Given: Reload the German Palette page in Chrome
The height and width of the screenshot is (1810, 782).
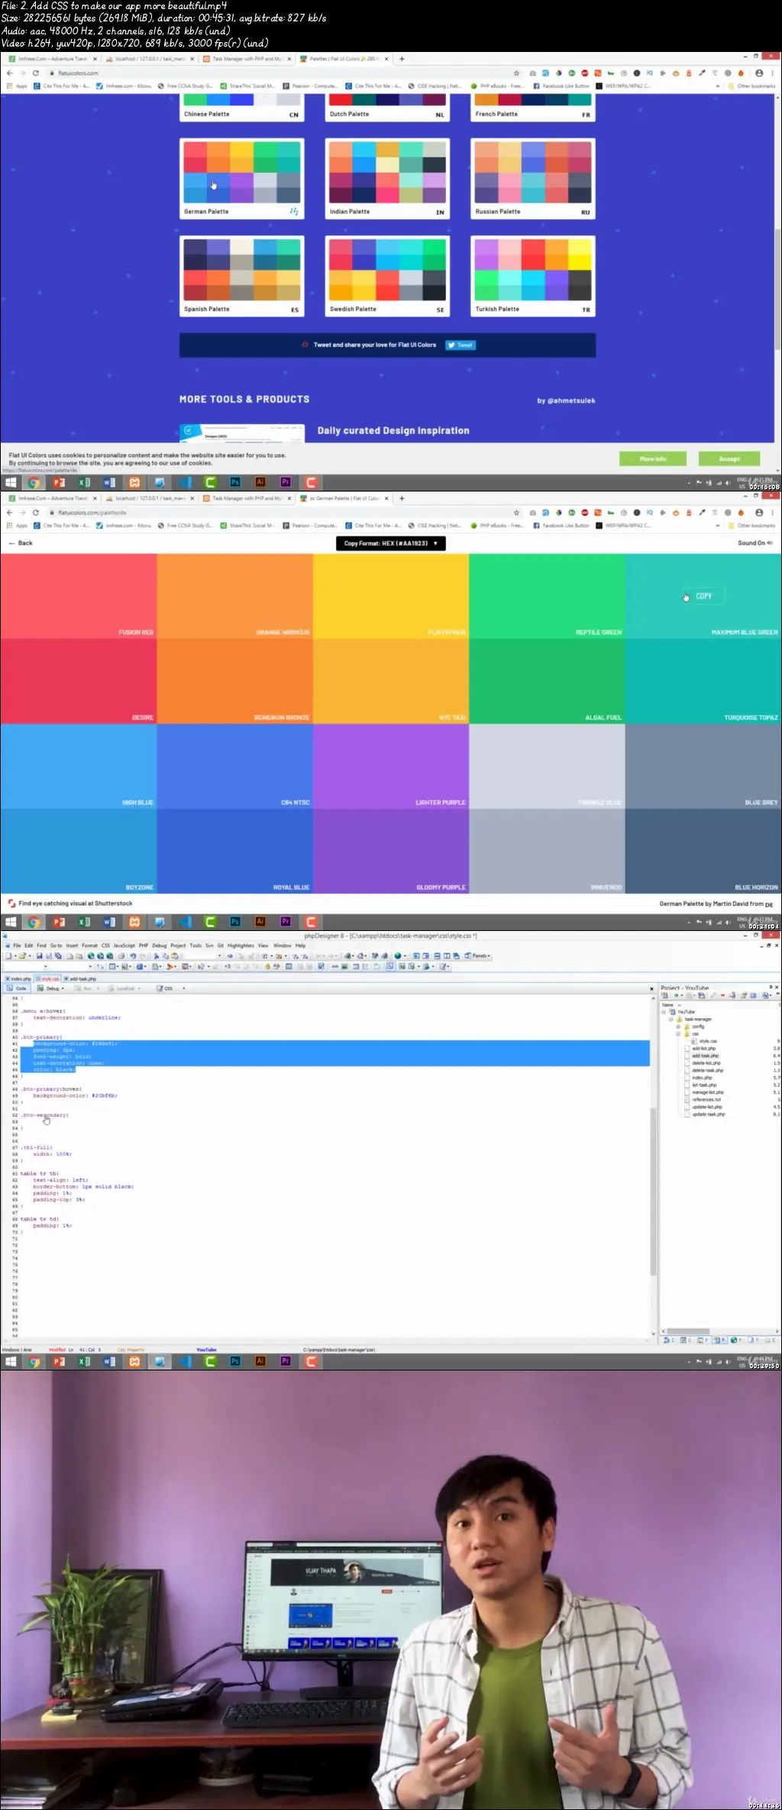Looking at the screenshot, I should [x=35, y=513].
